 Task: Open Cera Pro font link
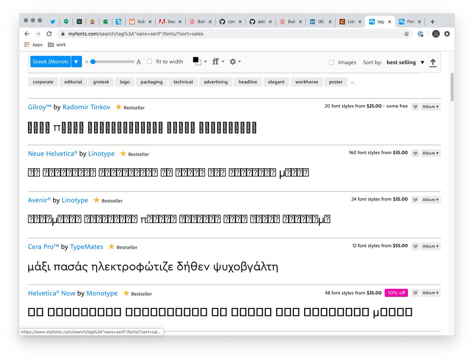pyautogui.click(x=43, y=246)
